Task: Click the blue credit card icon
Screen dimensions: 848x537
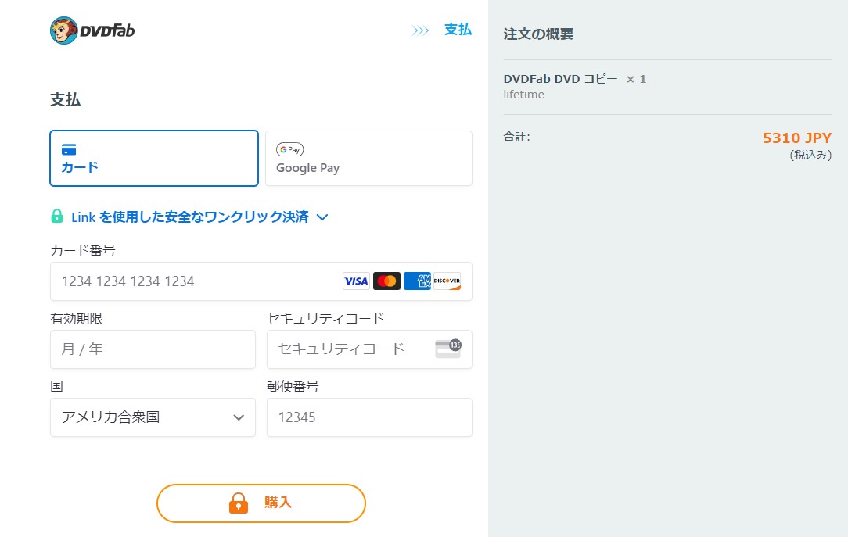Action: [69, 149]
